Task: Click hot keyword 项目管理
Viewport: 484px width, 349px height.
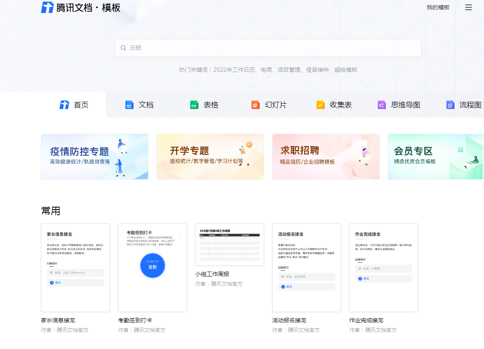Action: 289,70
